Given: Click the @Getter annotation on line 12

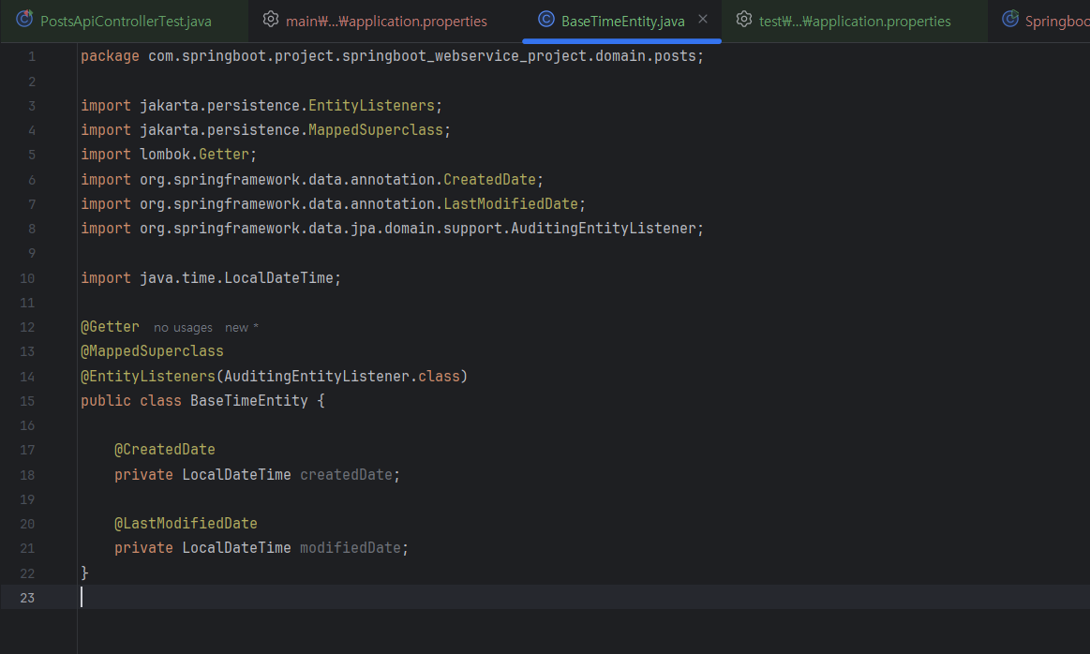Looking at the screenshot, I should 110,327.
